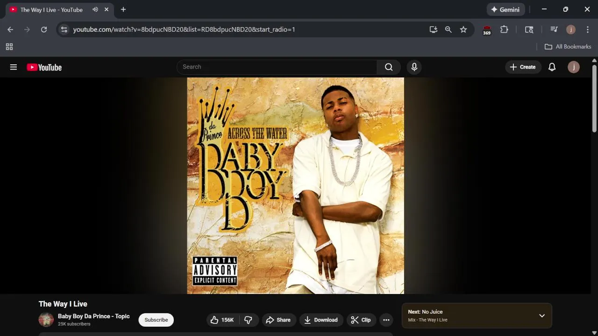Expand the Next: No Juice playlist panel
The width and height of the screenshot is (598, 336).
542,316
